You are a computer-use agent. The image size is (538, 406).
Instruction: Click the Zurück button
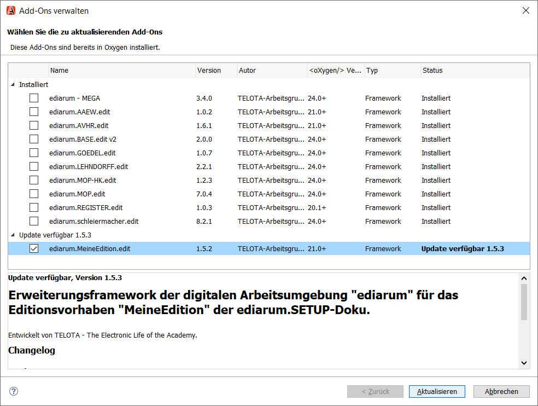376,392
